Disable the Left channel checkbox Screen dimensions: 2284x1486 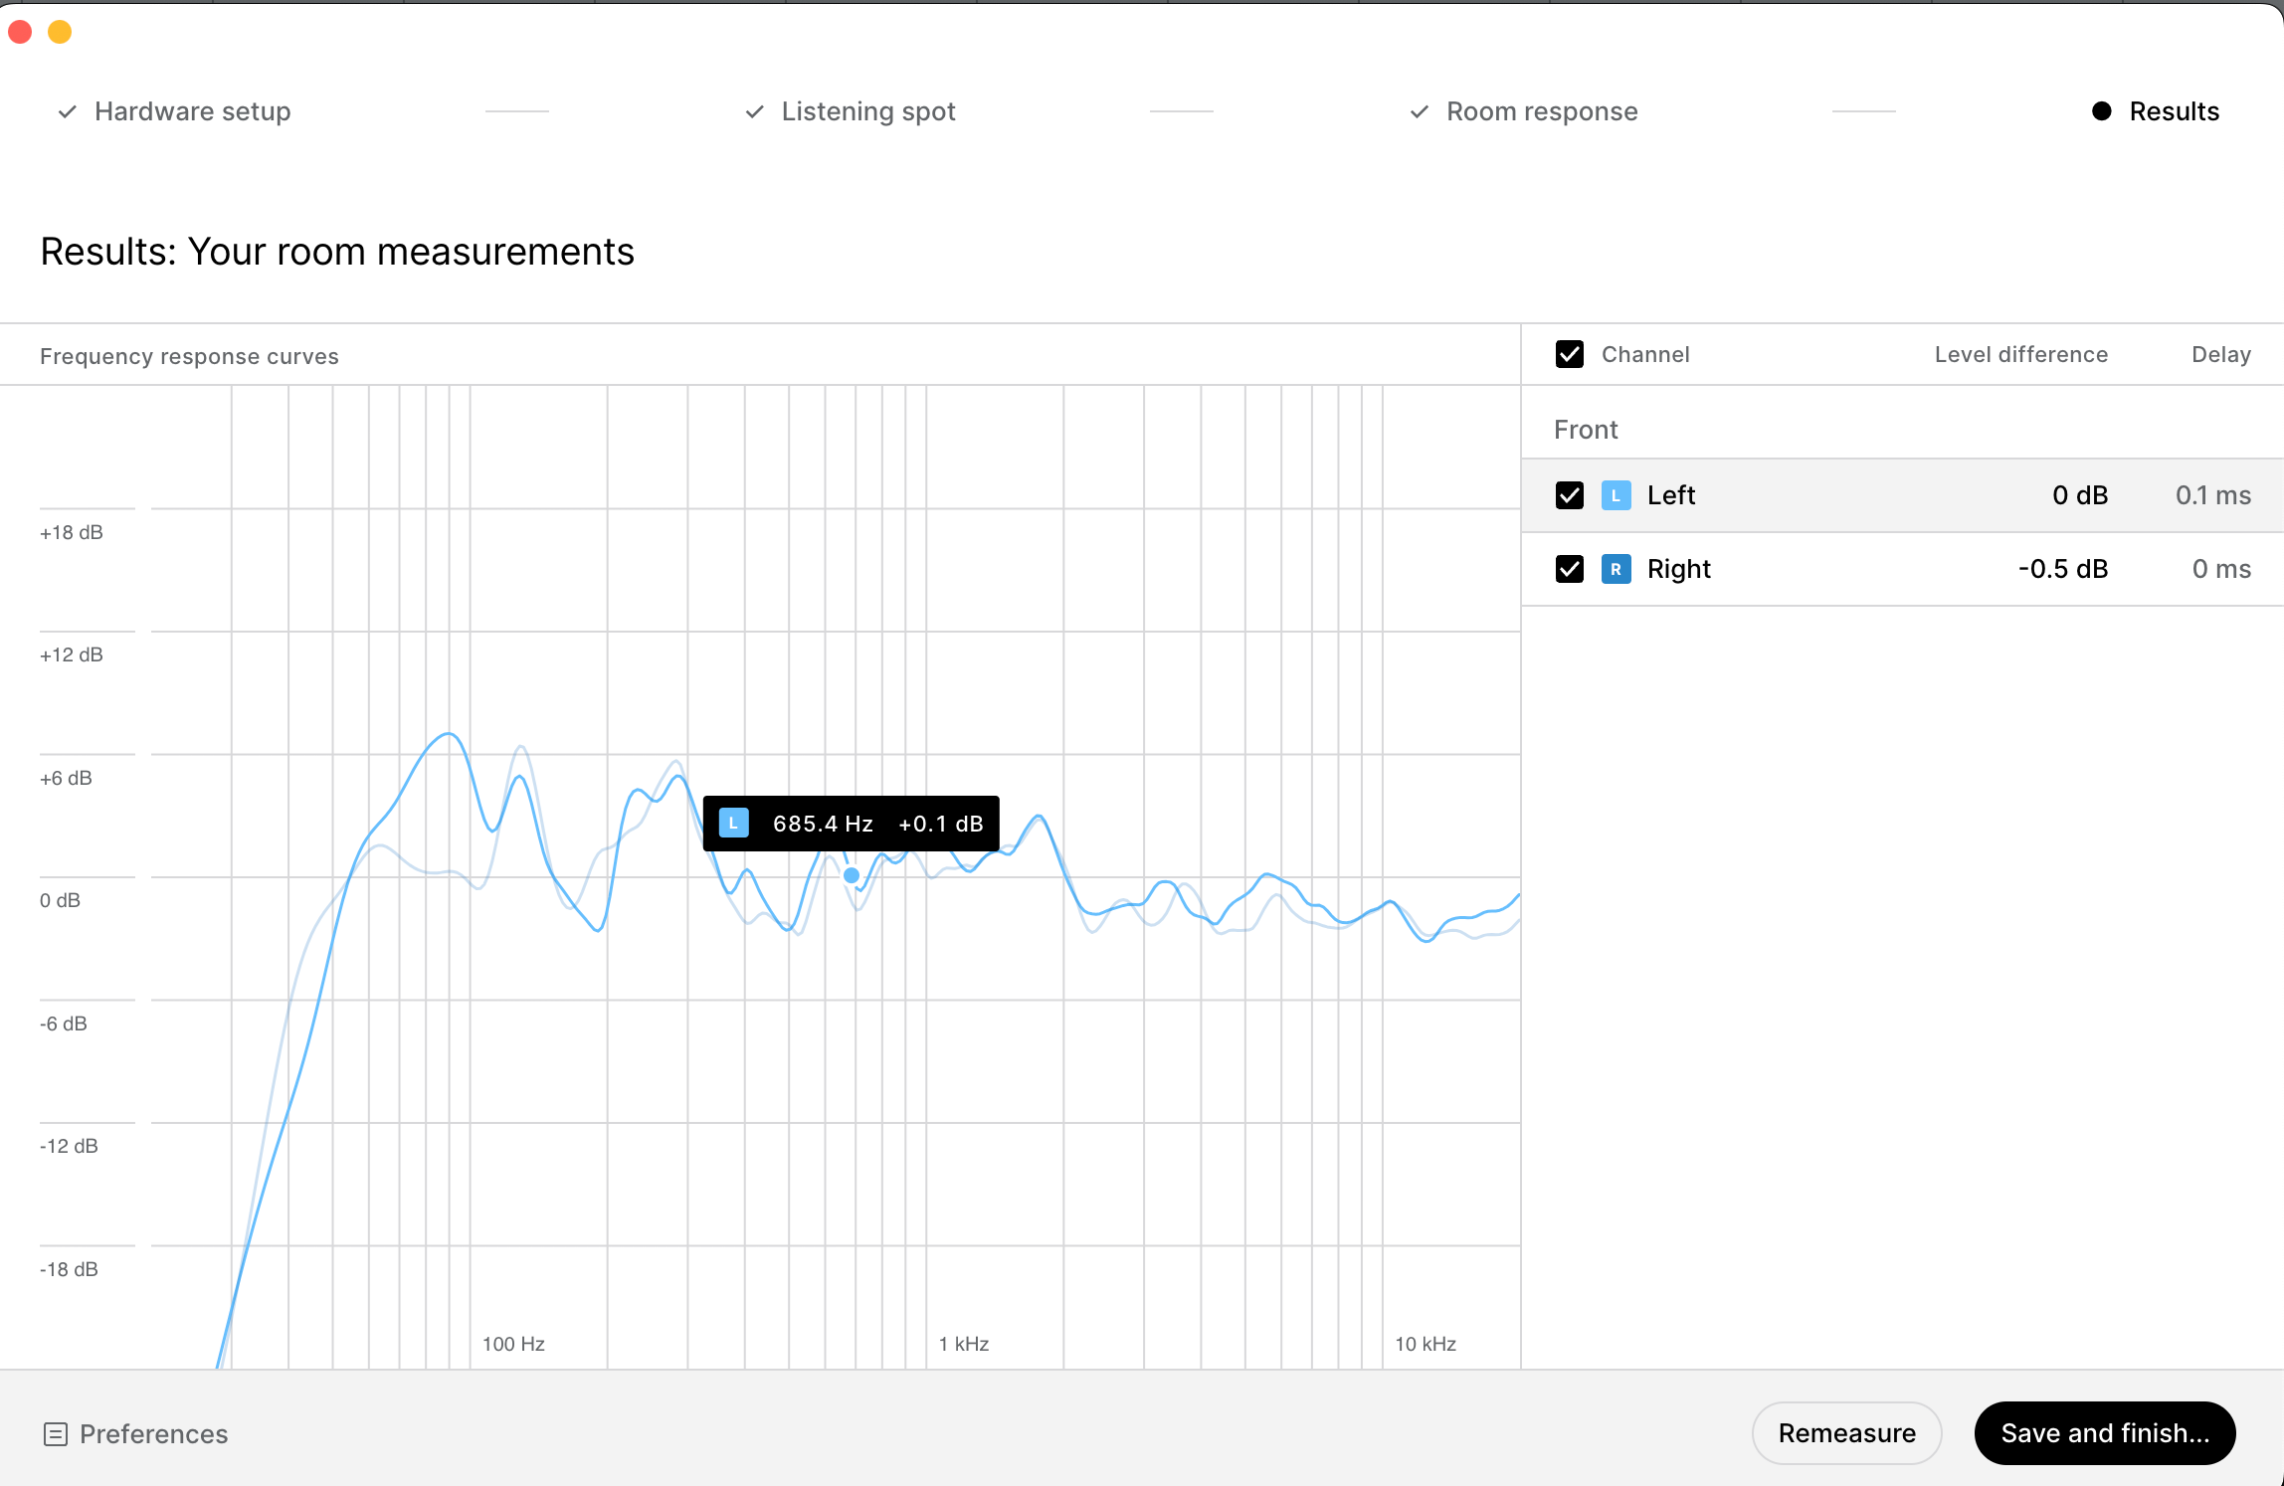(1568, 494)
